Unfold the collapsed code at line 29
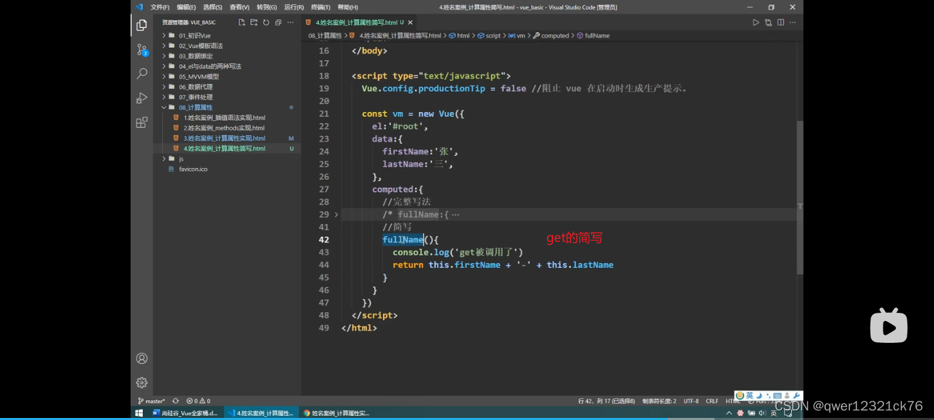The image size is (934, 420). click(x=336, y=214)
